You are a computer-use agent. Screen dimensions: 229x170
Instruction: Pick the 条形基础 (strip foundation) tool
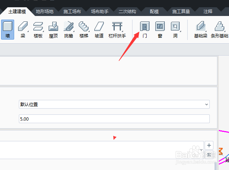pos(220,30)
